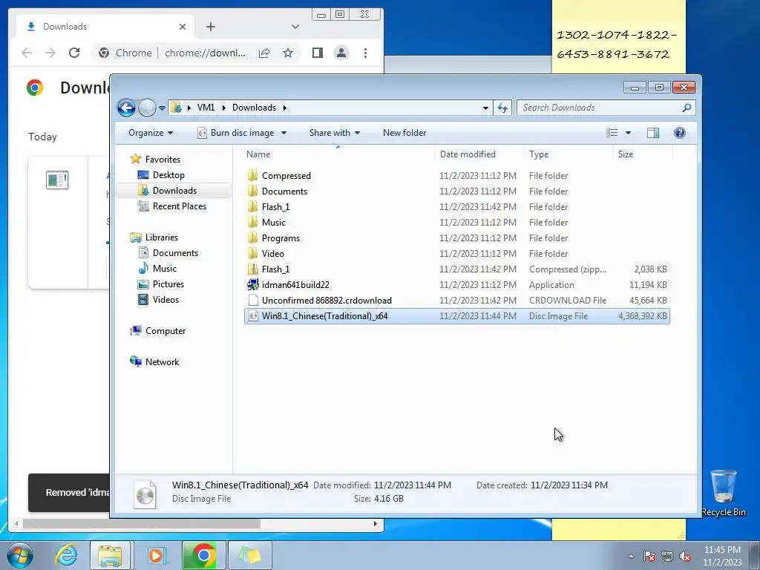
Task: Select the Documents folder in file list
Action: tap(457, 191)
